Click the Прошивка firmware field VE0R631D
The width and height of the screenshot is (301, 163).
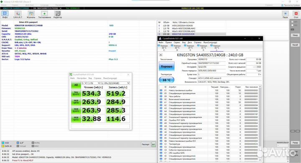click(x=212, y=59)
